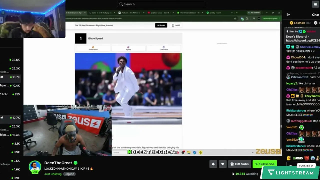320x180 pixels.
Task: Vote Overrated for IShowSpeed
Action: point(164,48)
